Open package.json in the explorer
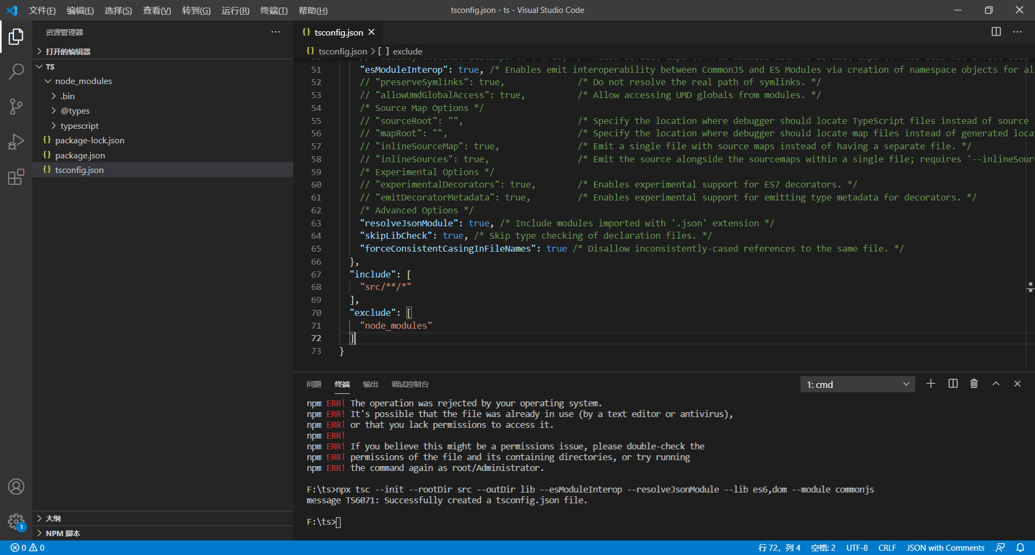The height and width of the screenshot is (555, 1035). (80, 155)
